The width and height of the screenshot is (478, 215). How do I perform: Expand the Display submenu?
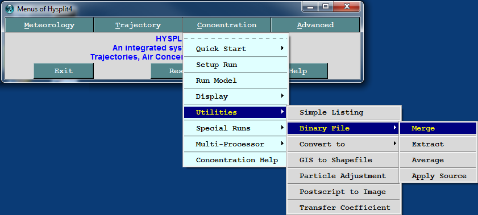coord(236,96)
